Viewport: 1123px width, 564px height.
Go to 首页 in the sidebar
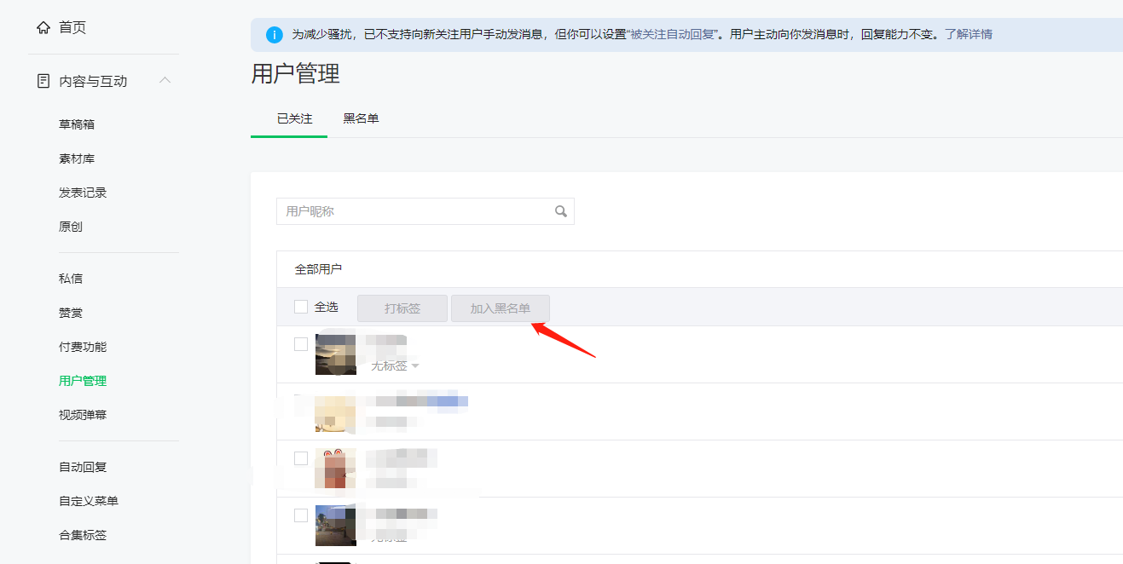pyautogui.click(x=72, y=27)
